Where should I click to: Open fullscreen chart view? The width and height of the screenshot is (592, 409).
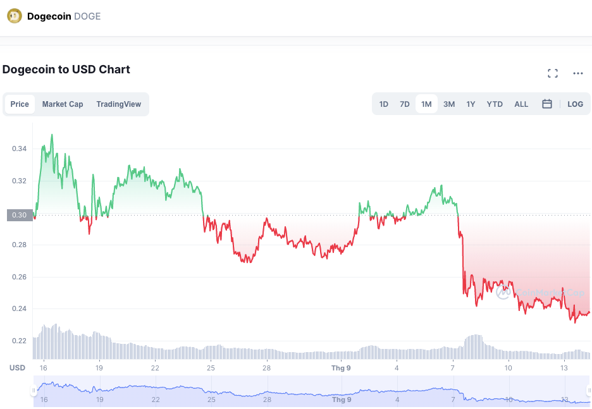[x=553, y=73]
